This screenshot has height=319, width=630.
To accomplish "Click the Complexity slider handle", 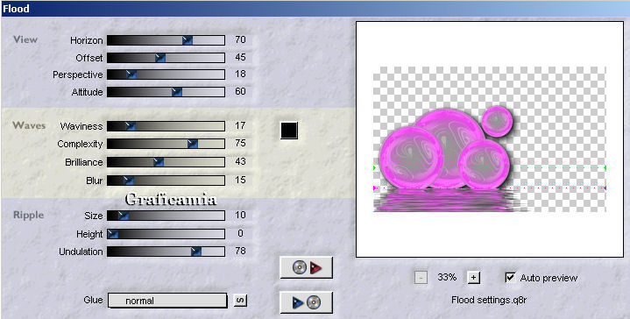I will click(193, 144).
